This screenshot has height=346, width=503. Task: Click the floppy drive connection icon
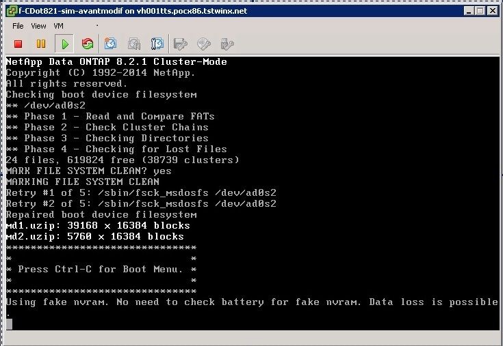click(181, 44)
